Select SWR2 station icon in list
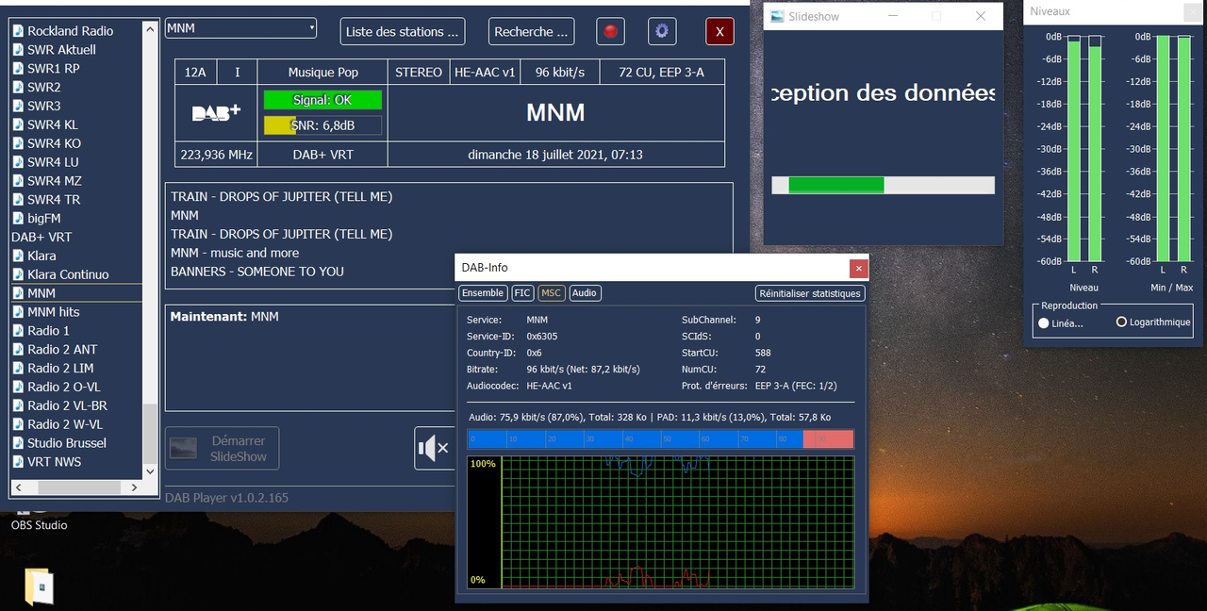Screen dimensions: 1207x611 18,88
